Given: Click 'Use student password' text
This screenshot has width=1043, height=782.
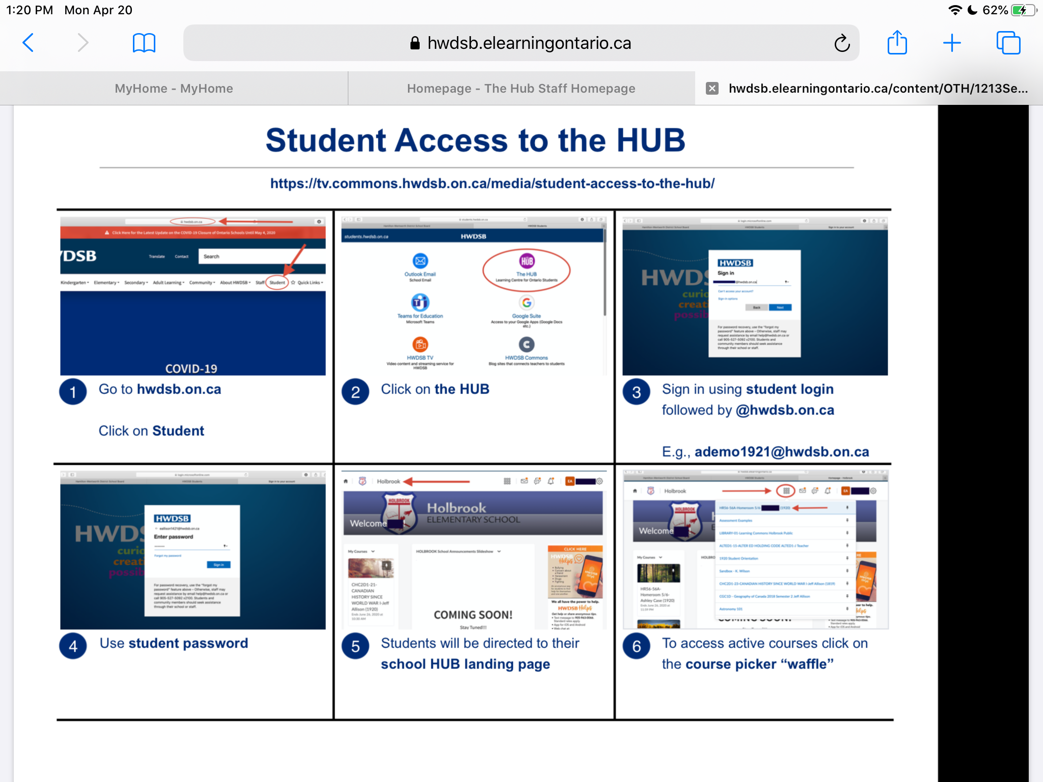Looking at the screenshot, I should (174, 644).
